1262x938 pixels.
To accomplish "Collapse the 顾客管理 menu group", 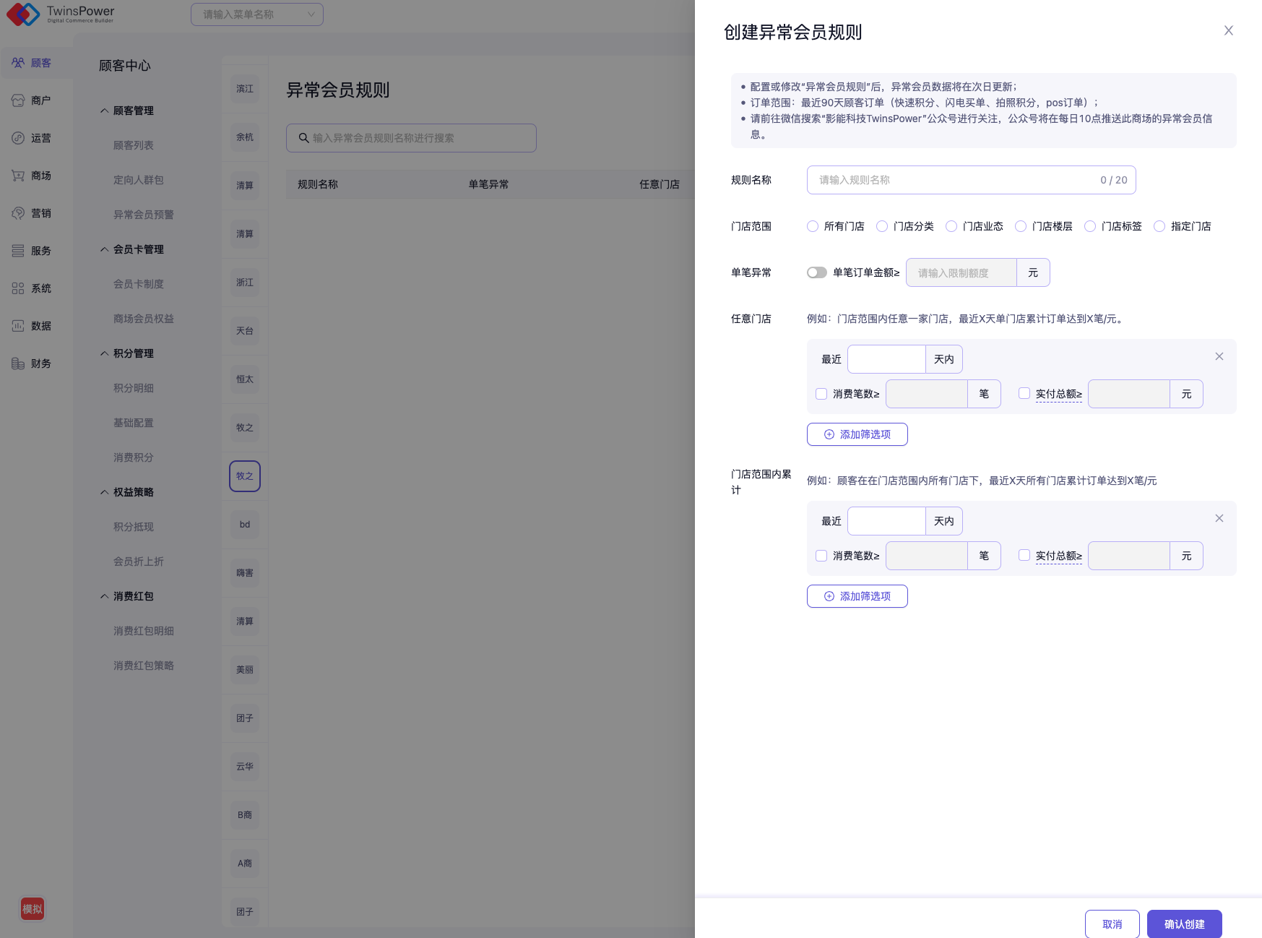I will click(x=105, y=111).
